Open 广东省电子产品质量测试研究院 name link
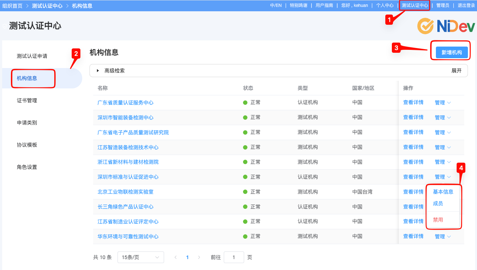Viewport: 477px width, 270px height. pyautogui.click(x=133, y=132)
